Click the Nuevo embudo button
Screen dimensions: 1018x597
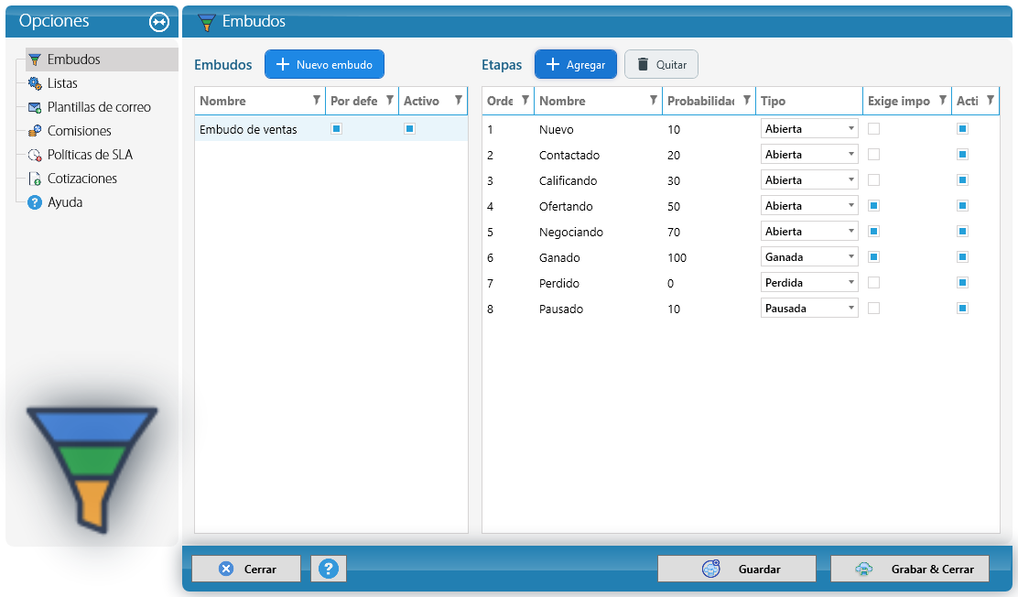(324, 64)
